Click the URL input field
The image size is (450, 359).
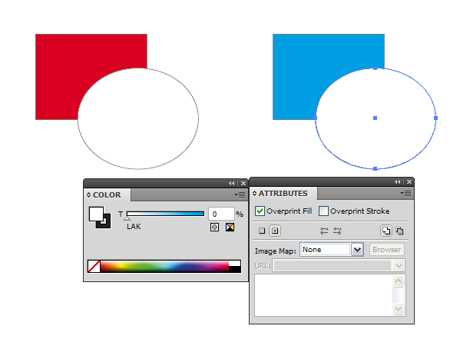click(333, 266)
